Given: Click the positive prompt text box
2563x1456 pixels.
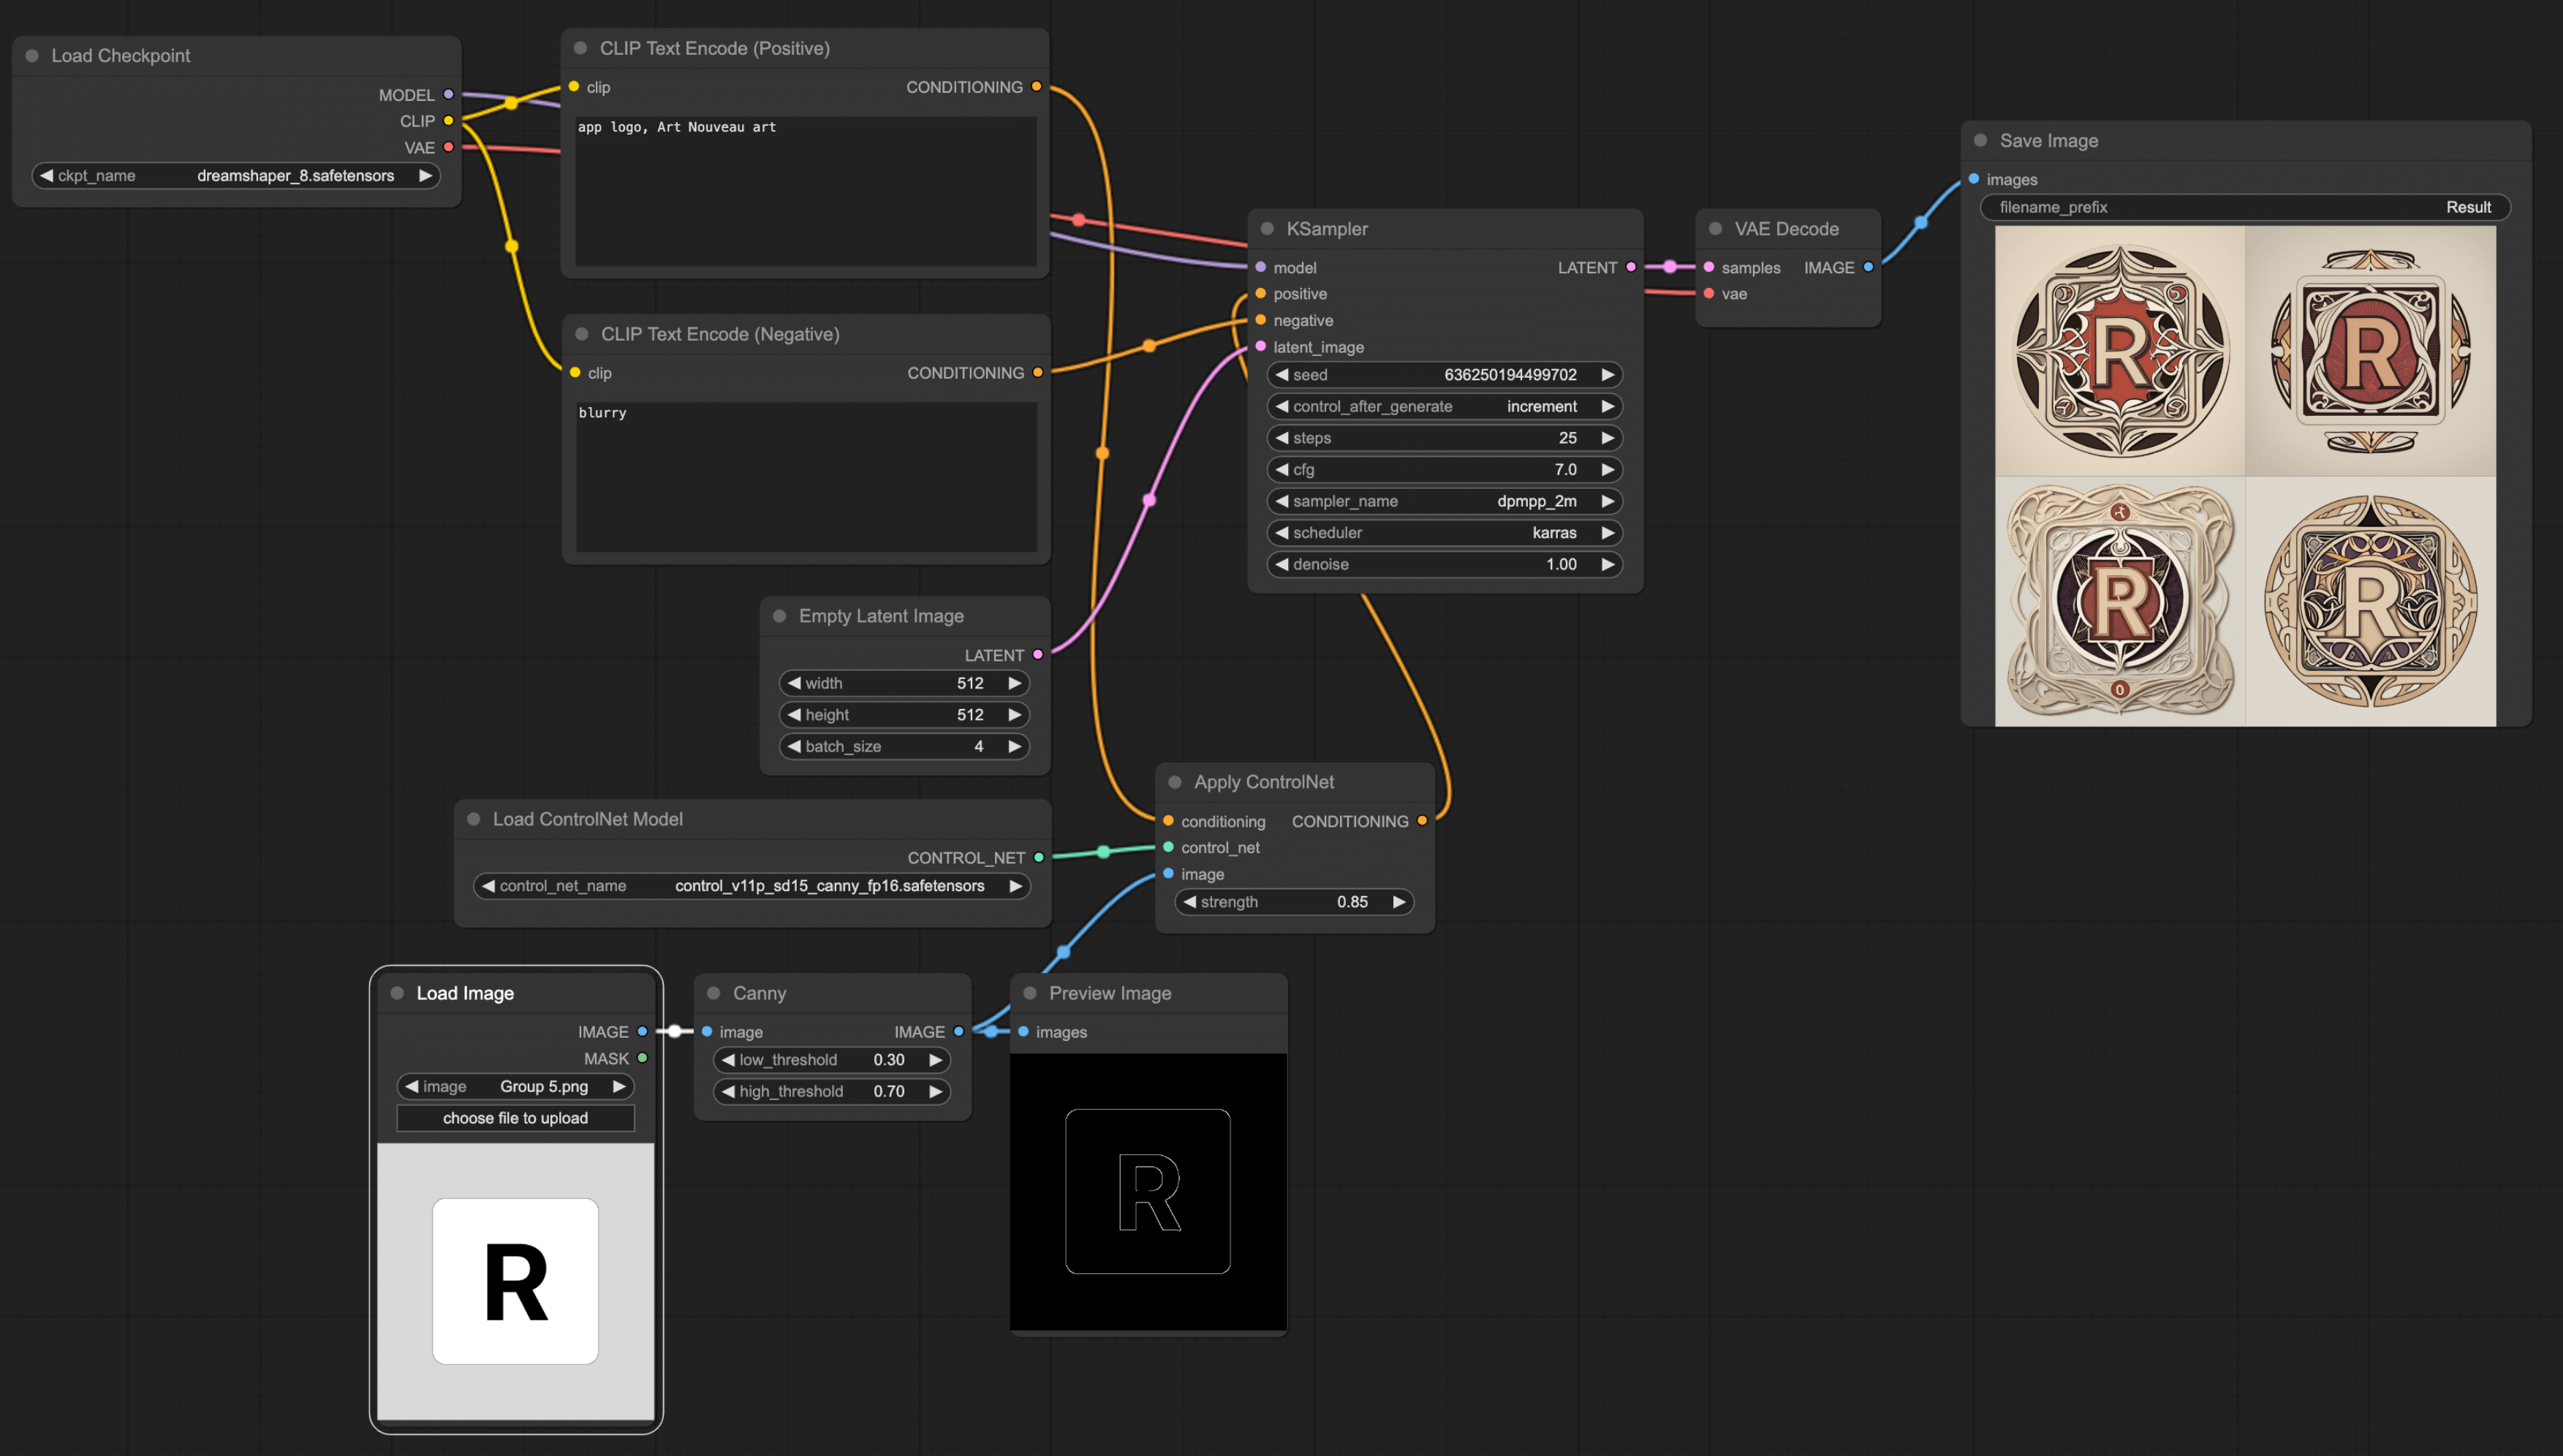Looking at the screenshot, I should (x=805, y=190).
